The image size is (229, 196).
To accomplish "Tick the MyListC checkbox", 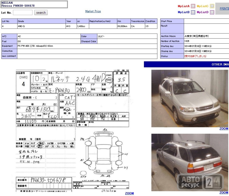I will (x=212, y=6).
